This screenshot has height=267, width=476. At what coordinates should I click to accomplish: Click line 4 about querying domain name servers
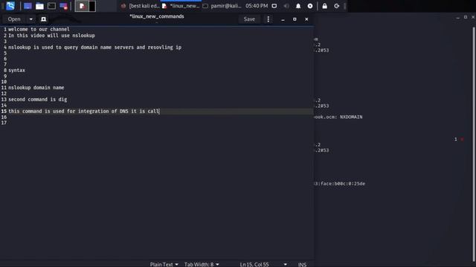click(x=94, y=47)
